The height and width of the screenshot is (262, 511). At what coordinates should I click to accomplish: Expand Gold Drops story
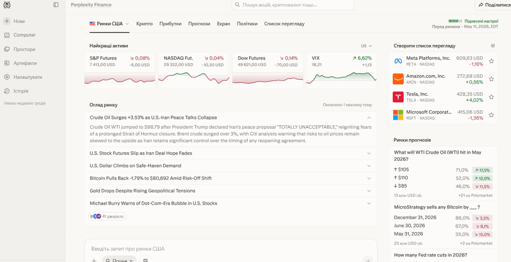click(369, 191)
